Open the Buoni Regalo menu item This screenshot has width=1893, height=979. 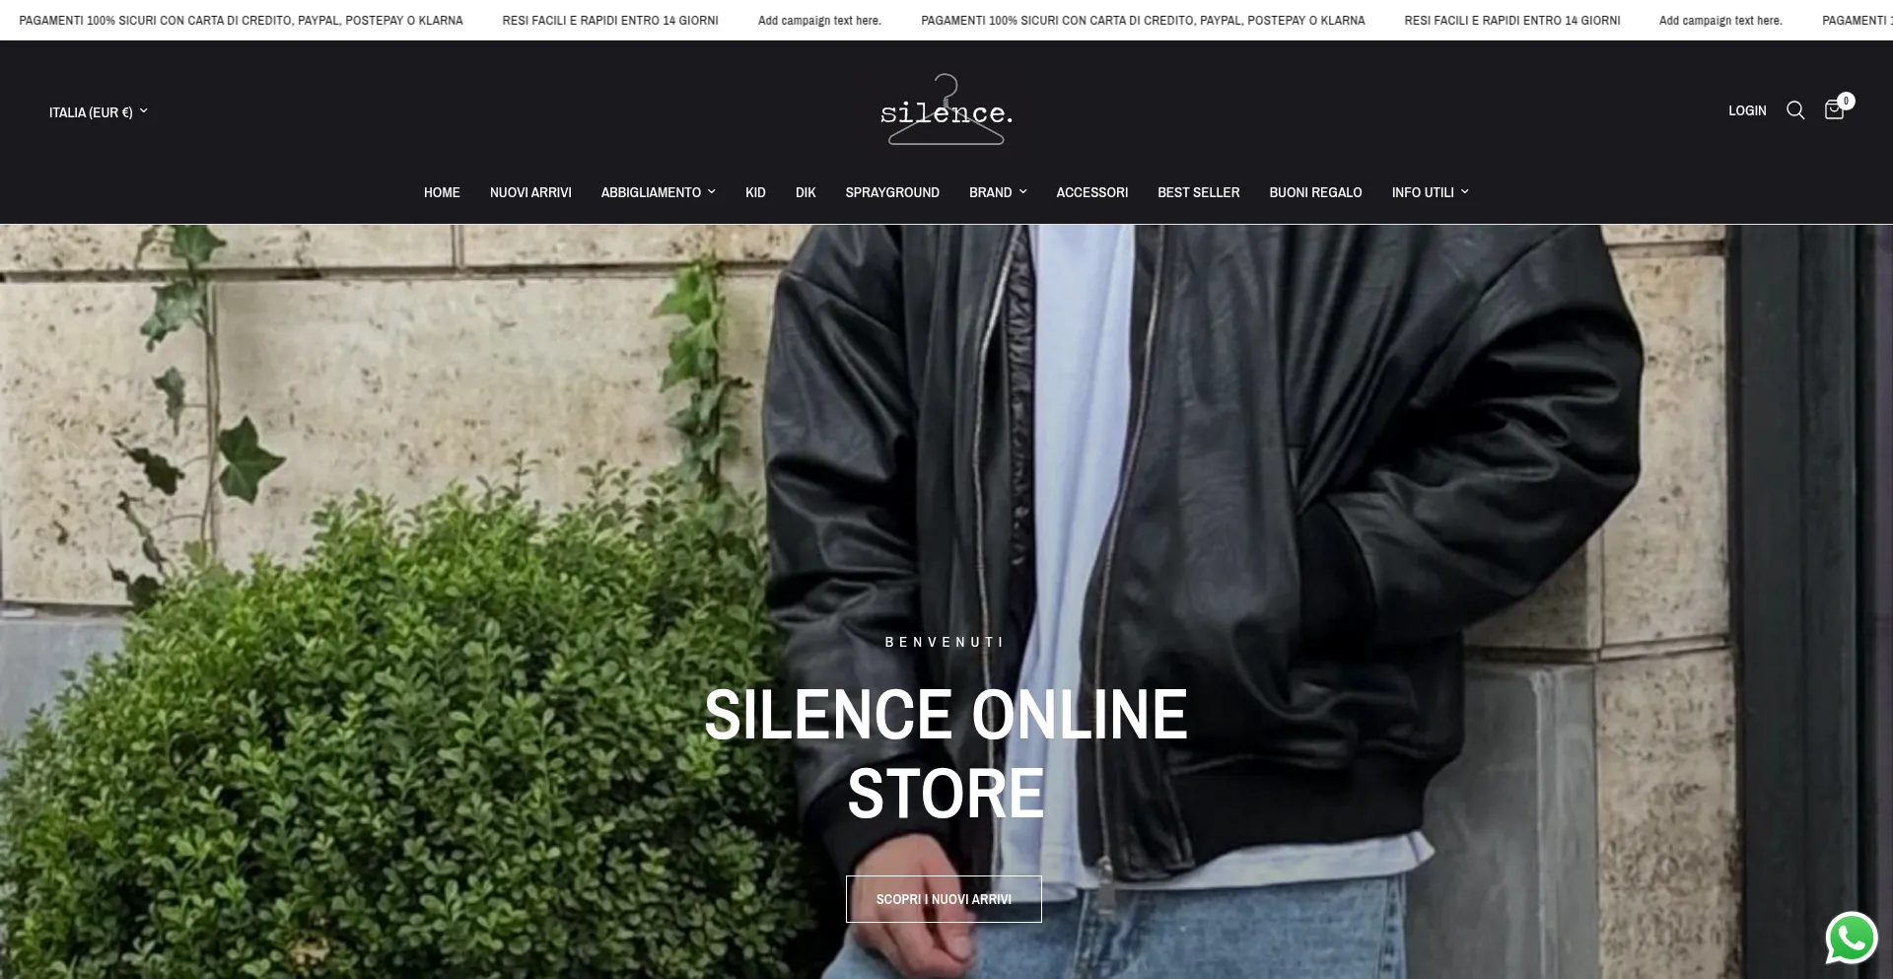pos(1315,192)
